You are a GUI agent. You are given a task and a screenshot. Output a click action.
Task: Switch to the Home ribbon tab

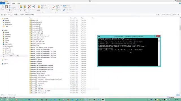[8, 3]
